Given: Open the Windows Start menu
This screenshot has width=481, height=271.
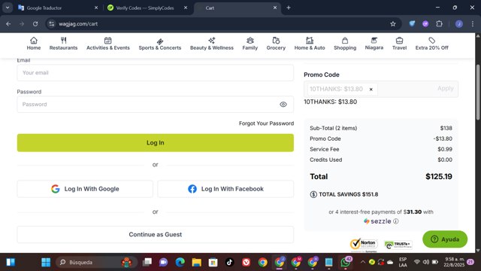Looking at the screenshot, I should [x=46, y=262].
